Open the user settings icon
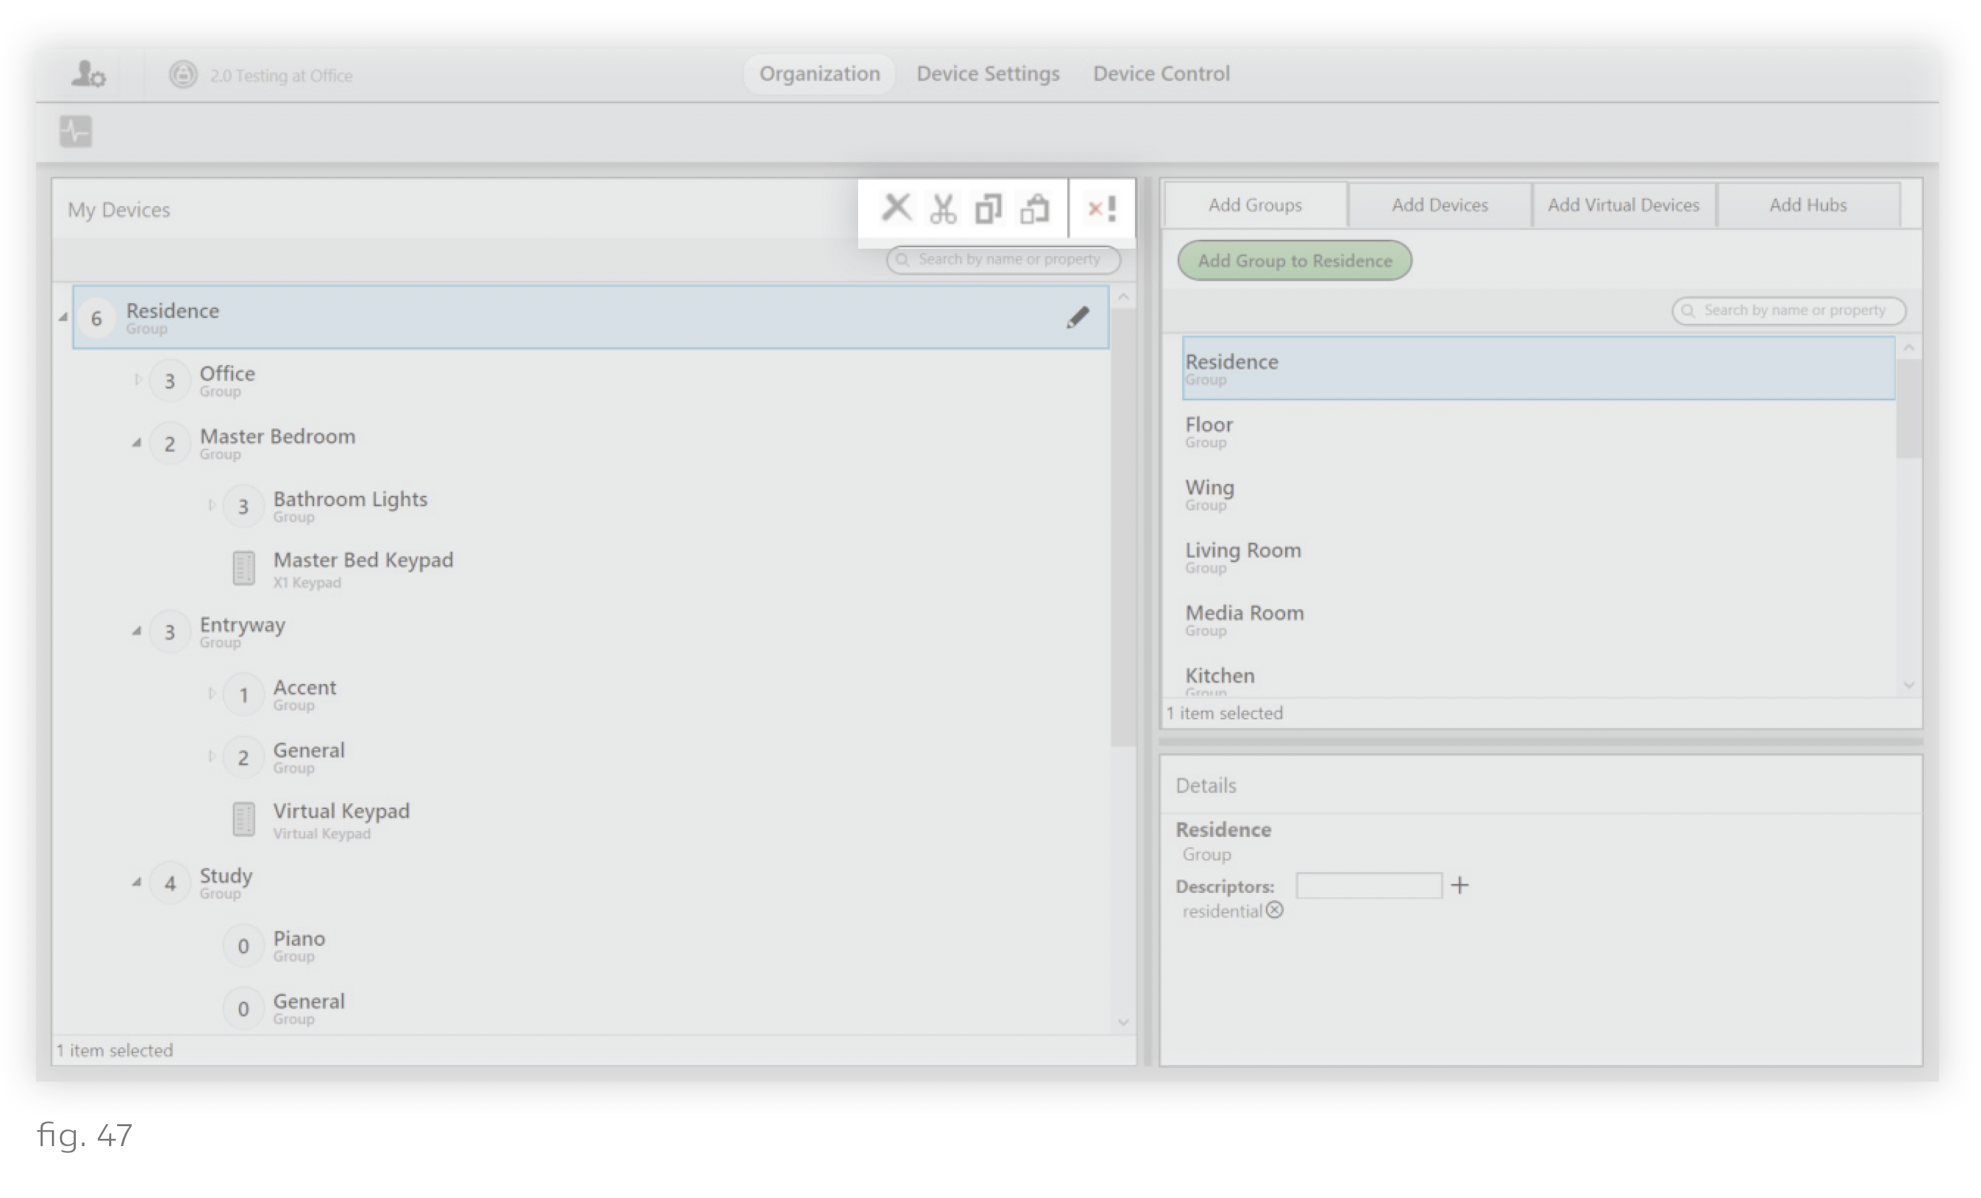 pyautogui.click(x=88, y=74)
